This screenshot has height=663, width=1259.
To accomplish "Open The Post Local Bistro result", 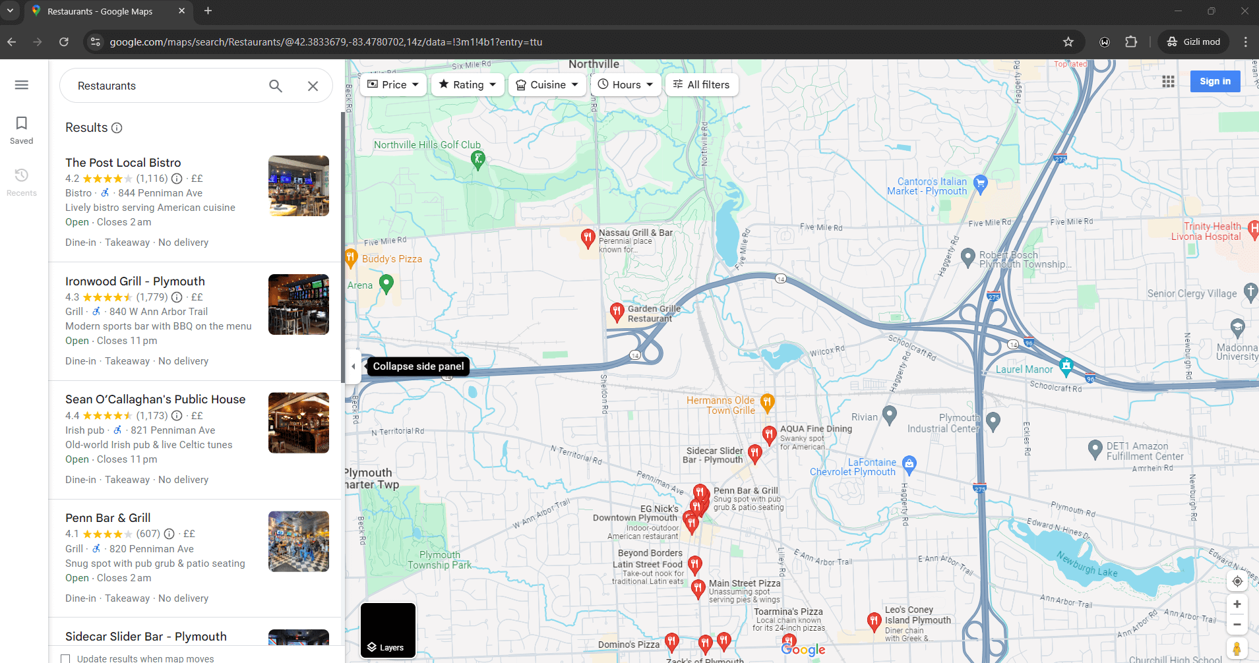I will [x=123, y=163].
